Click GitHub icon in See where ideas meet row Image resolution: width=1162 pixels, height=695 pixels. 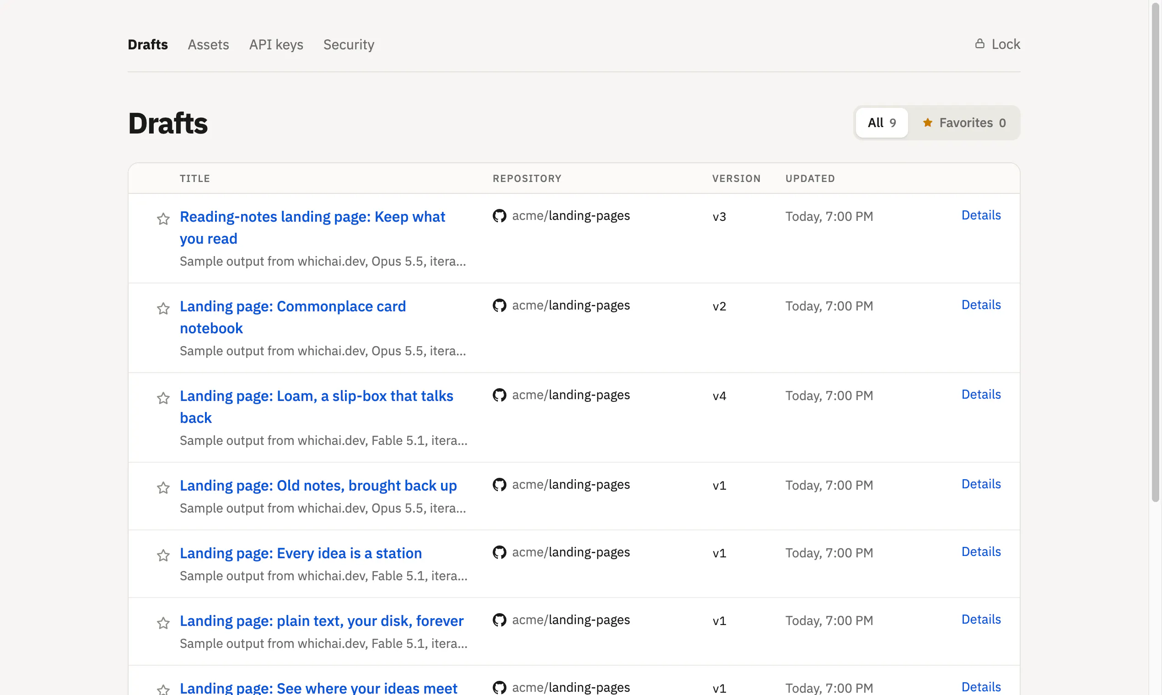500,687
